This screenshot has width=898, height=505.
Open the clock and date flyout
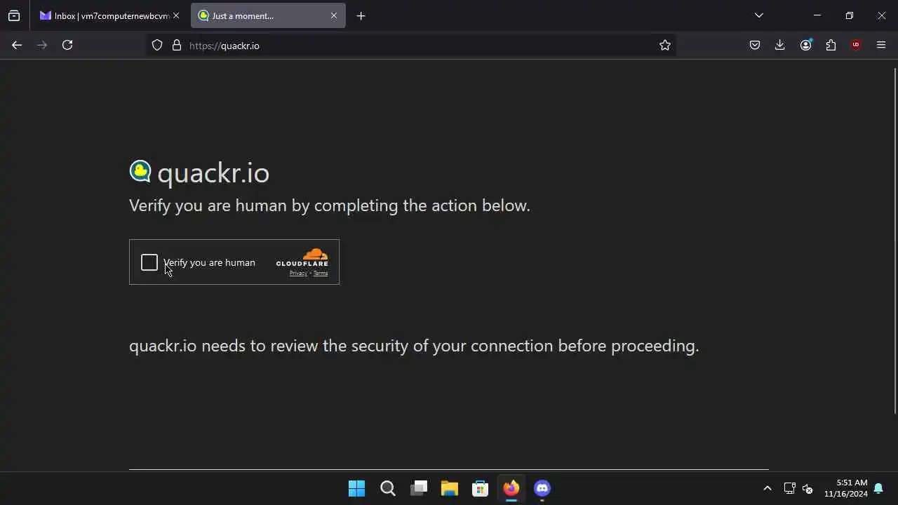845,488
